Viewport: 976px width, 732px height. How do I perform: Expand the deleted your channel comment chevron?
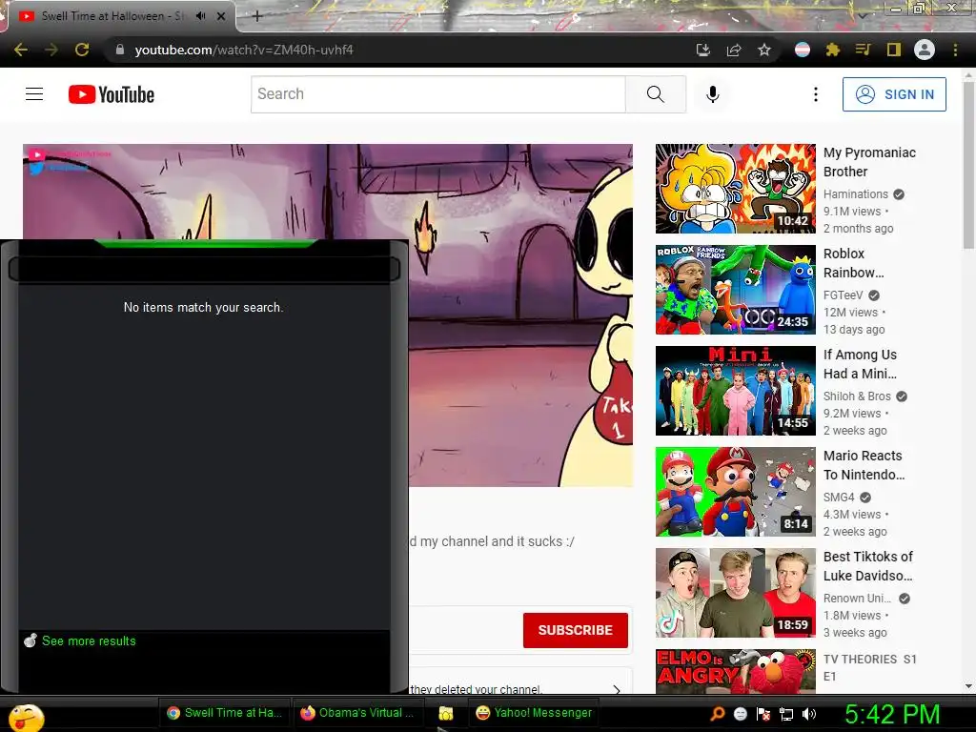[x=617, y=689]
